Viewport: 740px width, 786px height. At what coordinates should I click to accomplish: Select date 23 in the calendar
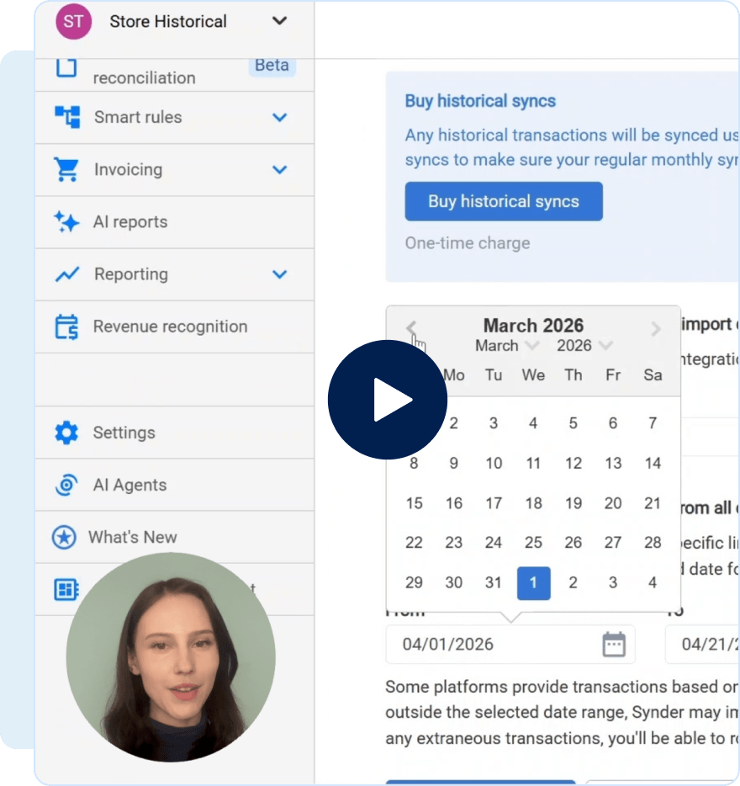click(454, 543)
